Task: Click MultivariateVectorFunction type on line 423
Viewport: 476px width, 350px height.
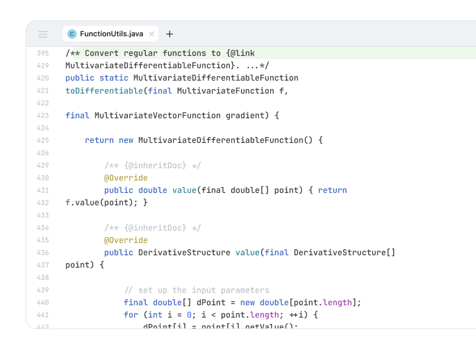Action: 157,116
